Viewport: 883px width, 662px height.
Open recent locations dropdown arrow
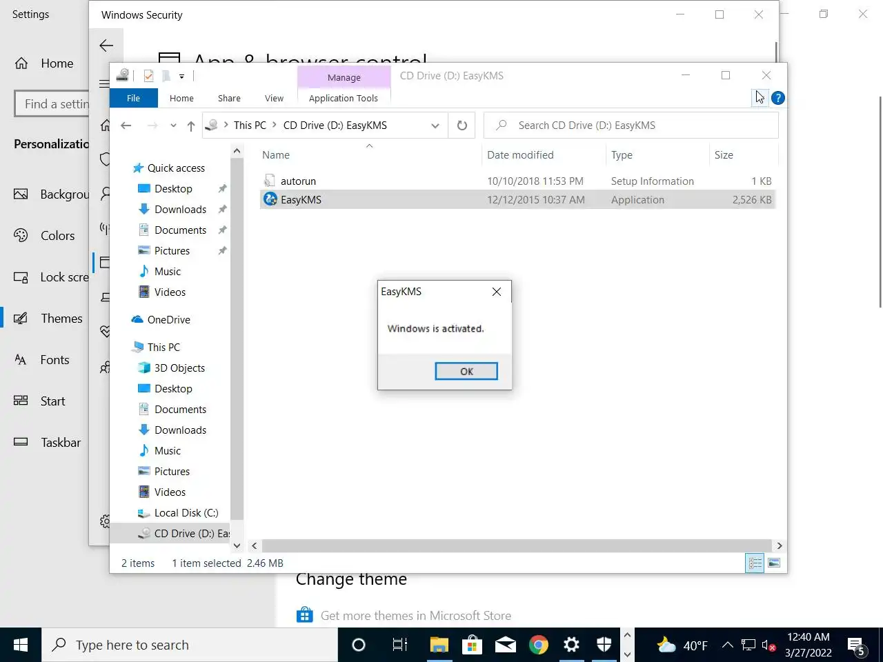pos(173,126)
